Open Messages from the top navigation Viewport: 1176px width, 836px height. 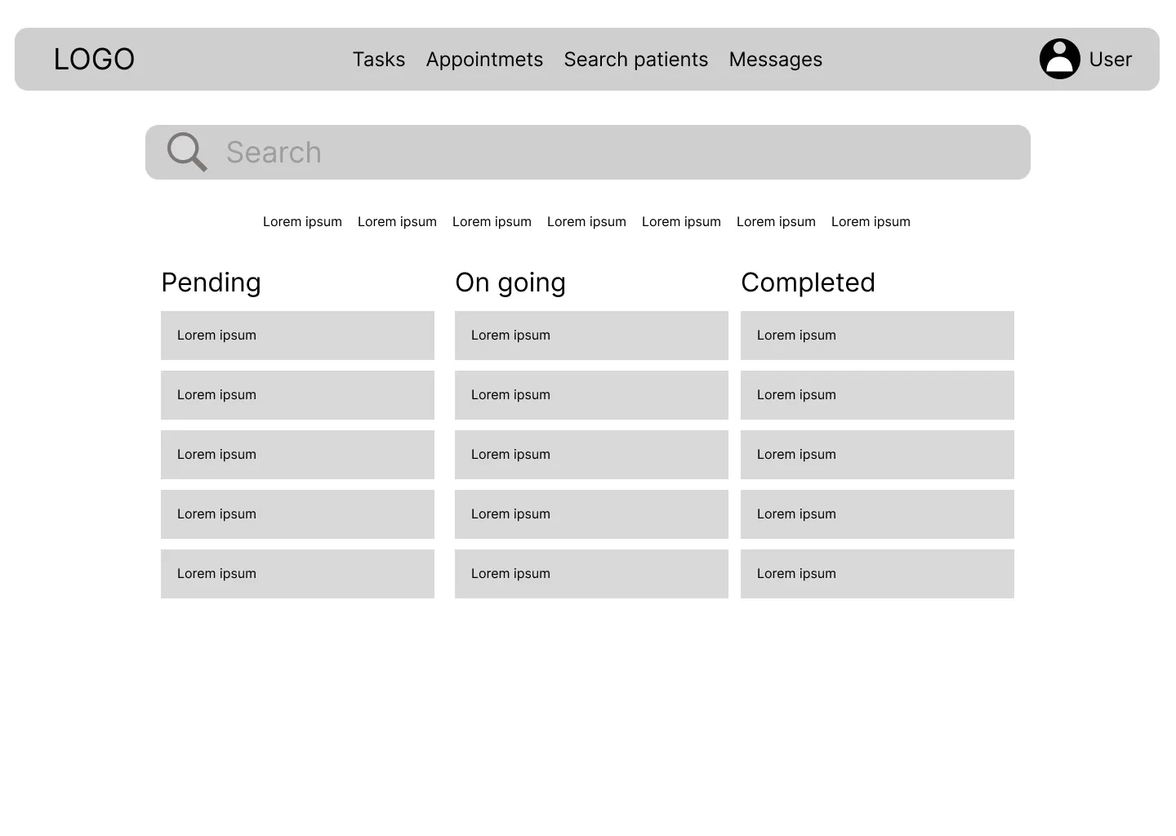click(x=775, y=59)
